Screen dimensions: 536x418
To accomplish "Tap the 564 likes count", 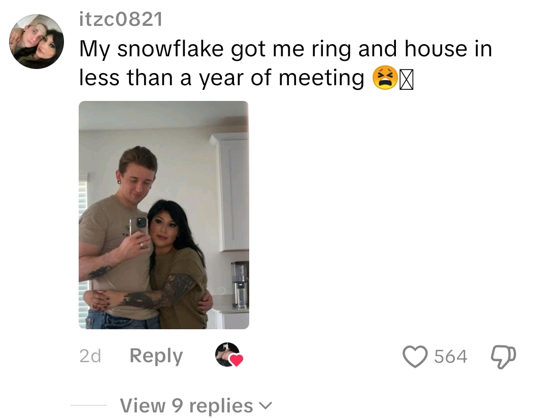I will 451,357.
